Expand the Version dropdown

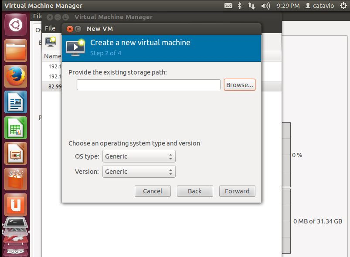tap(139, 172)
